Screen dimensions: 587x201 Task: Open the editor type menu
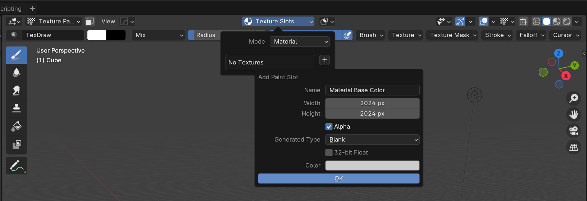(14, 22)
